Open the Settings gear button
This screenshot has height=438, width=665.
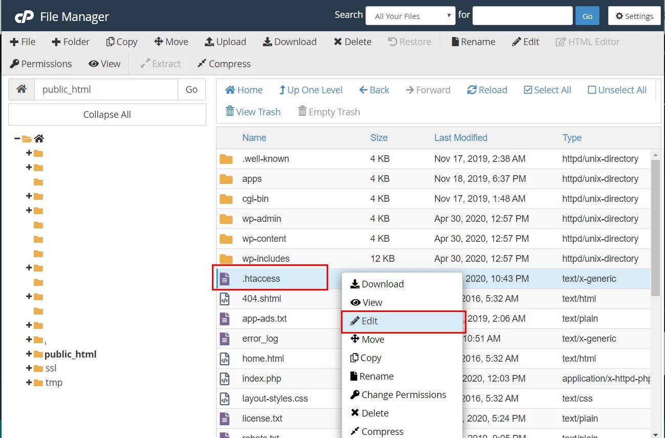[634, 16]
